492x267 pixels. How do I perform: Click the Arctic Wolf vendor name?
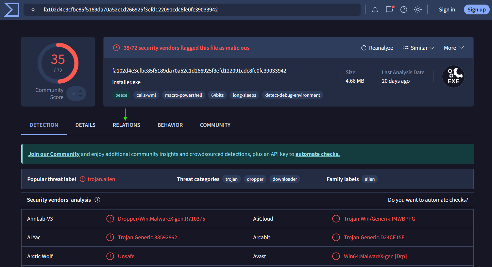40,256
